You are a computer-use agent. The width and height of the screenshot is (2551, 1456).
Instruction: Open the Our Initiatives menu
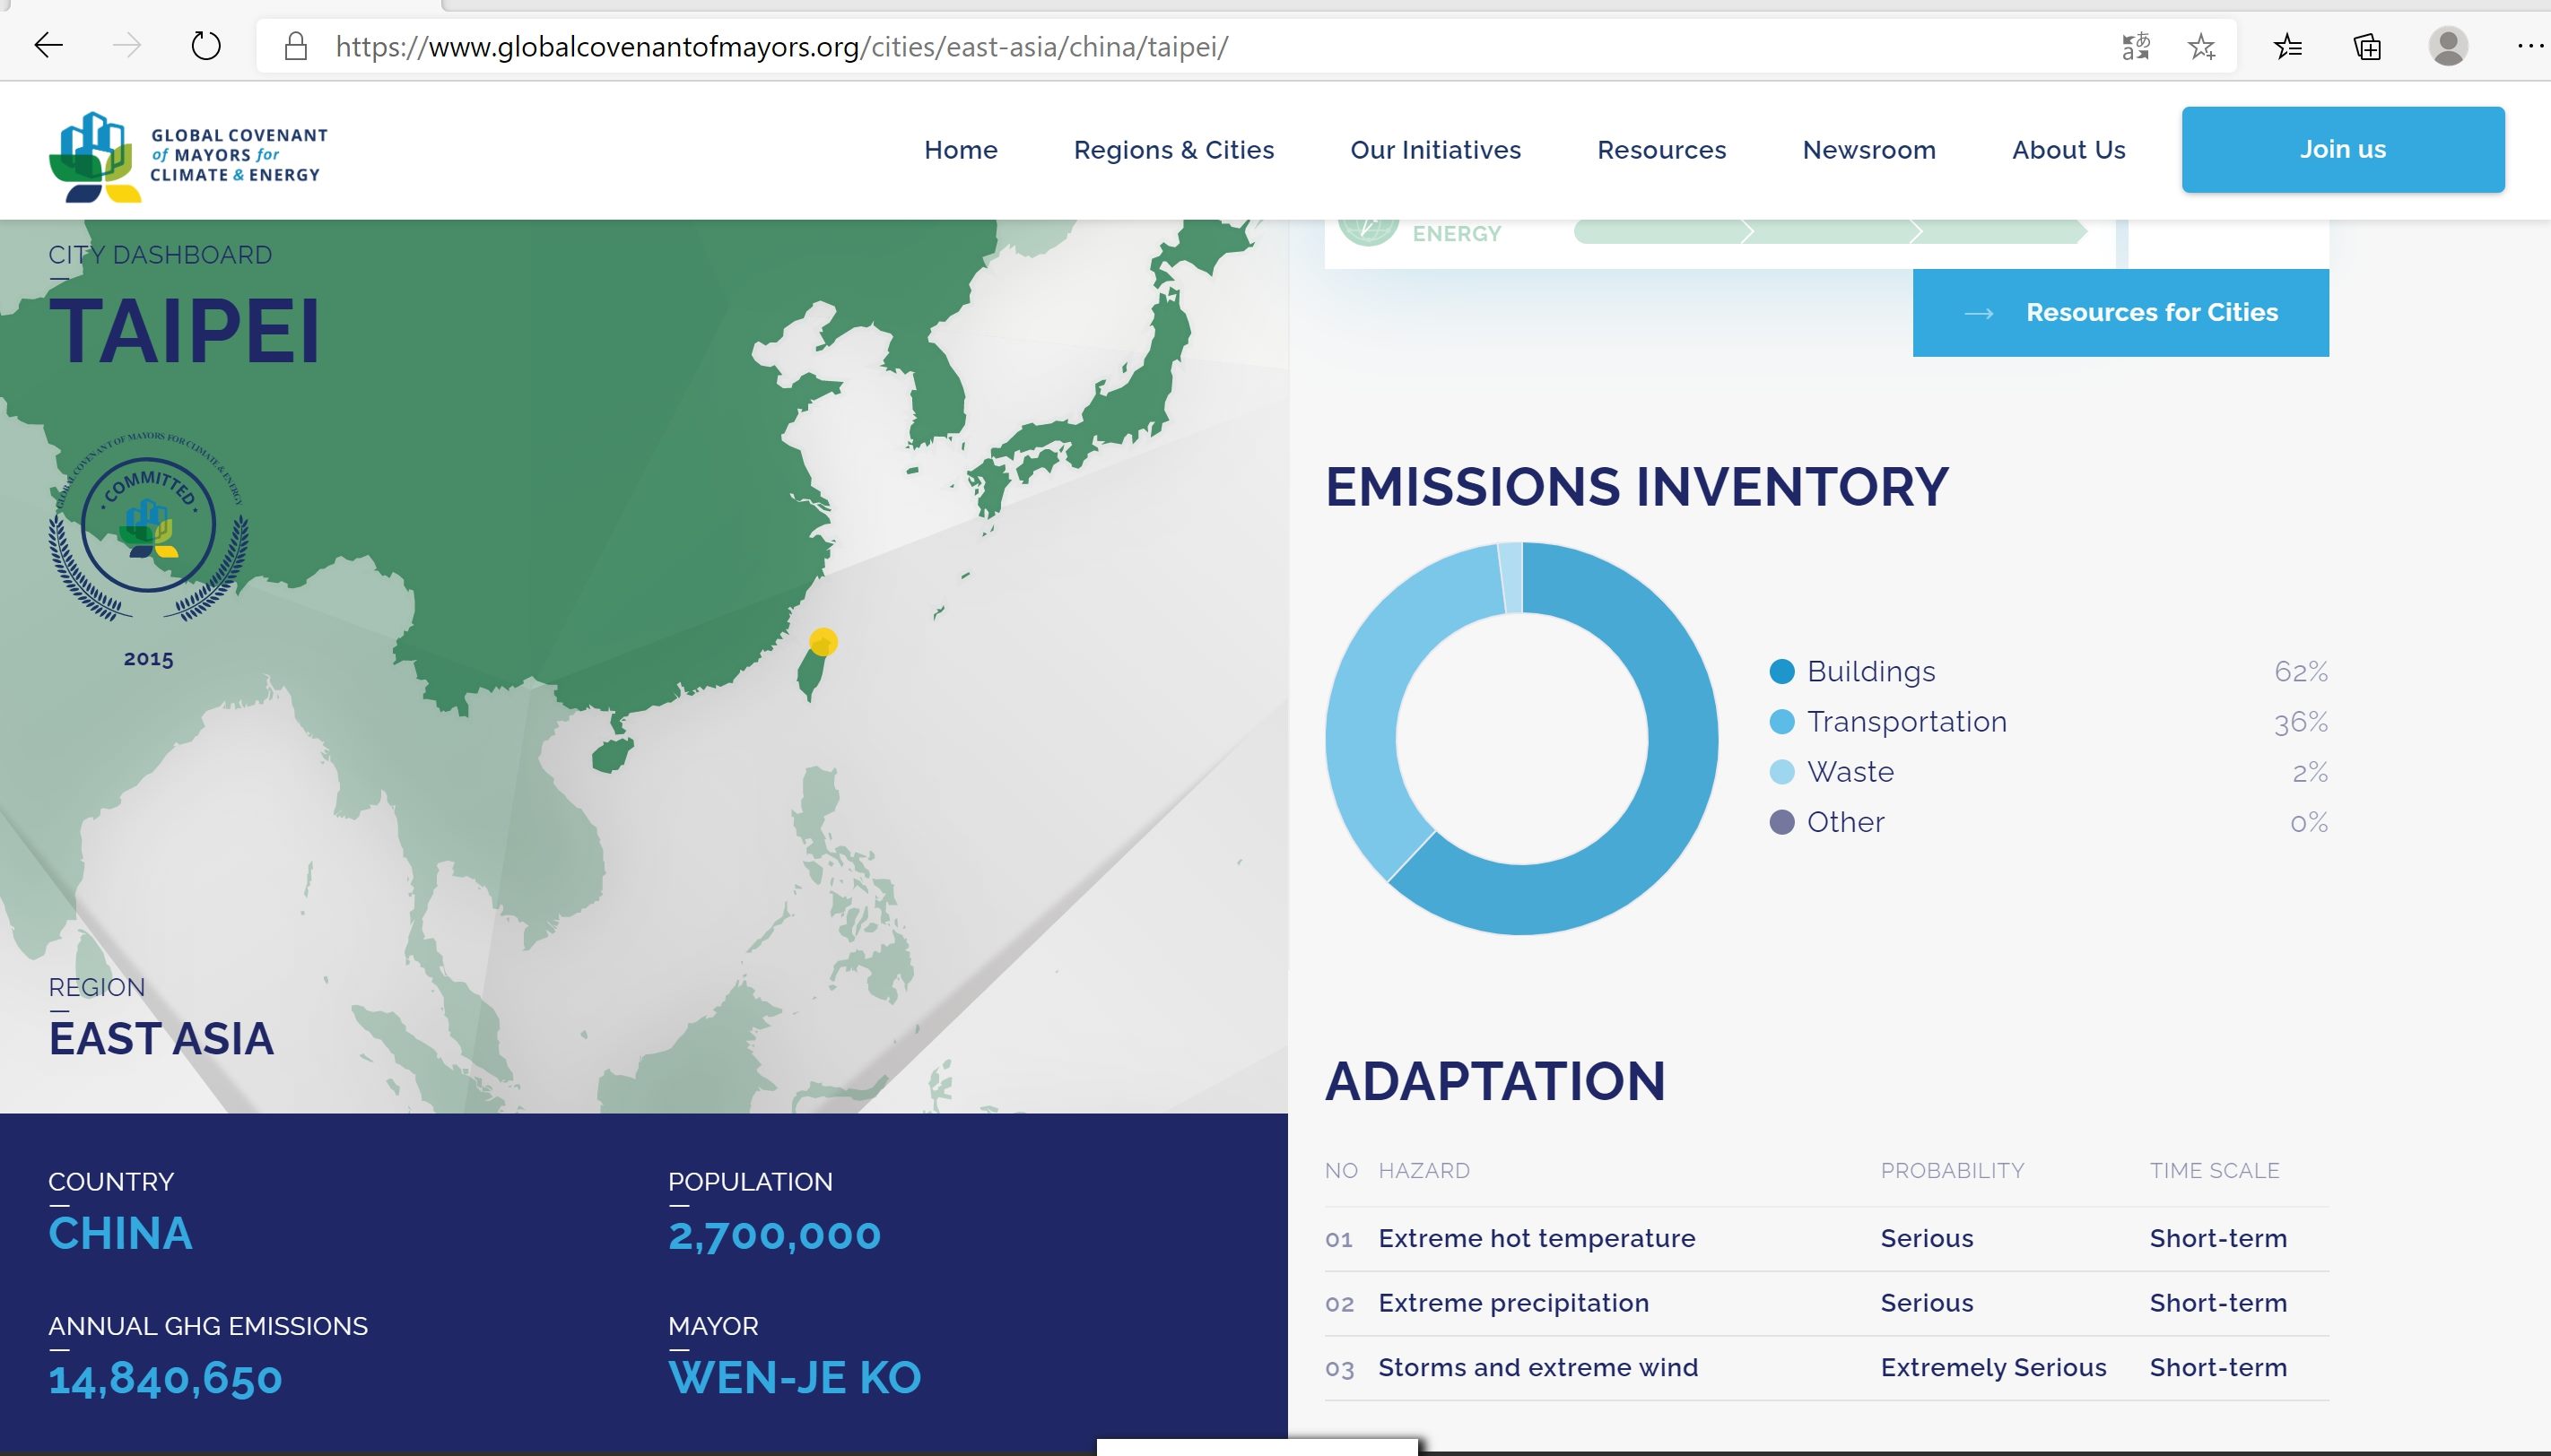[1434, 150]
